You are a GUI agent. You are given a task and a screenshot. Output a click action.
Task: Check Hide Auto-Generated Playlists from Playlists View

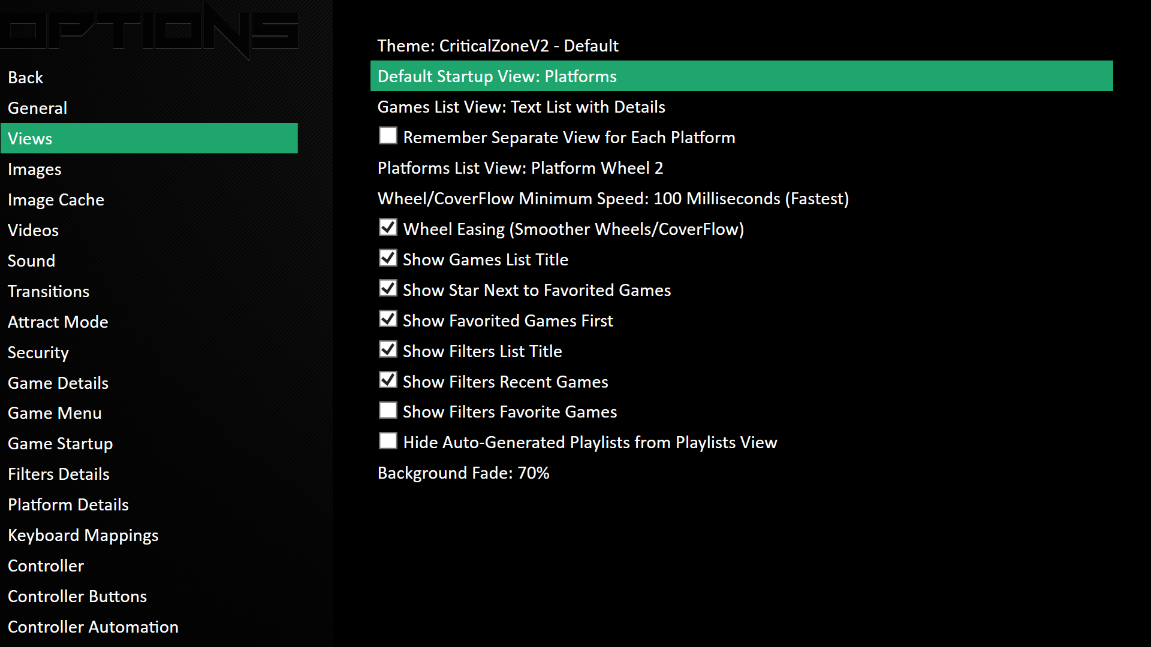tap(388, 441)
